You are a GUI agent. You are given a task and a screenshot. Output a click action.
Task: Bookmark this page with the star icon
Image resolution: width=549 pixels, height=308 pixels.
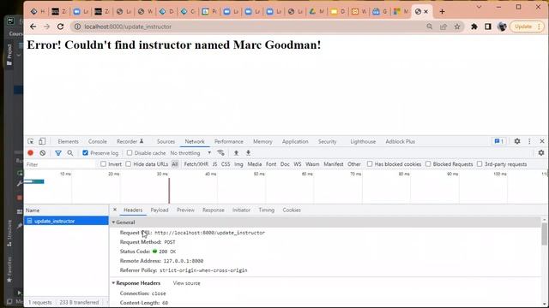pyautogui.click(x=457, y=27)
